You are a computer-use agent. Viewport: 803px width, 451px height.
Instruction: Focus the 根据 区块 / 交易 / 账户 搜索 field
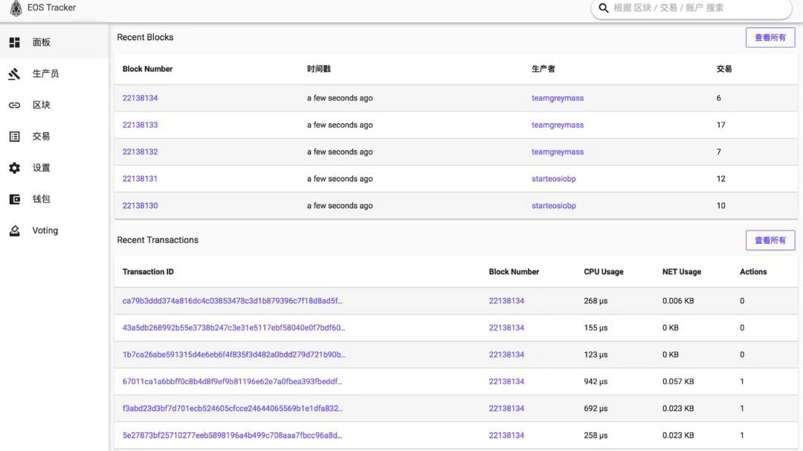pos(691,8)
